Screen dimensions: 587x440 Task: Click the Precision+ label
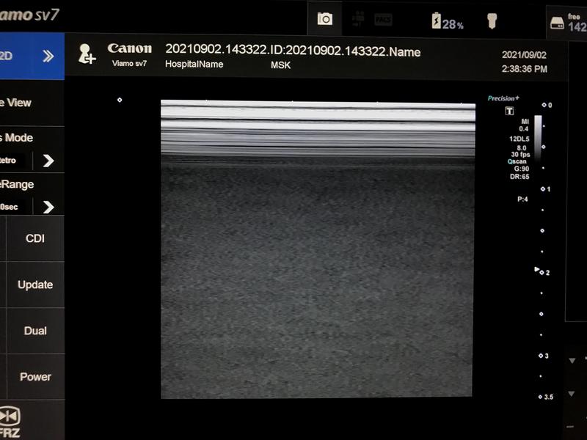coord(503,98)
